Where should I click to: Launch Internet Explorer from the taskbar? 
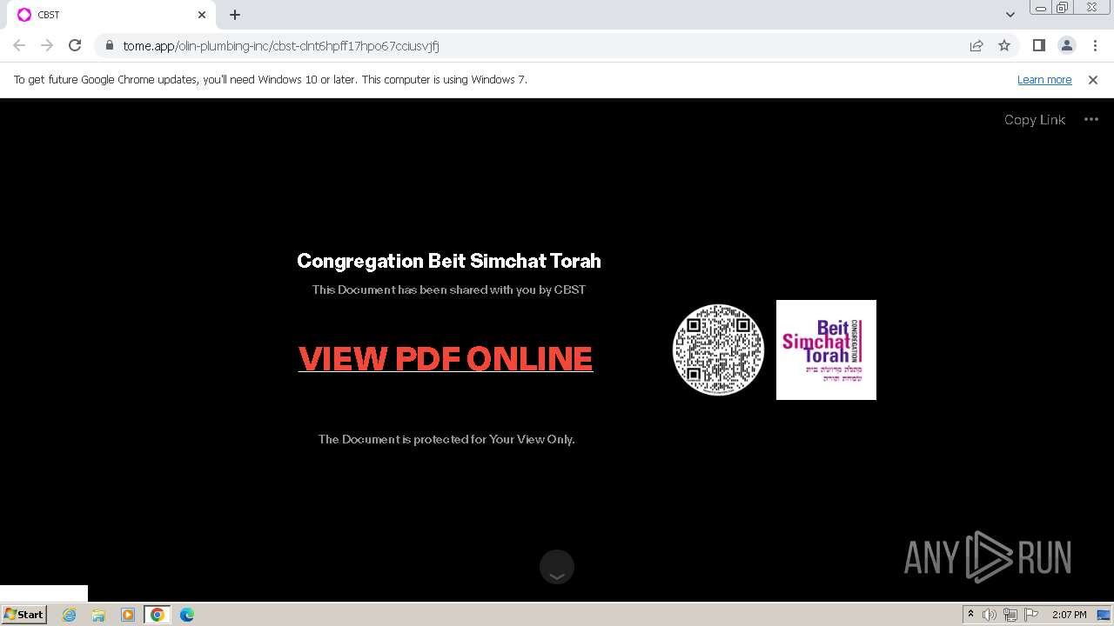[x=70, y=615]
